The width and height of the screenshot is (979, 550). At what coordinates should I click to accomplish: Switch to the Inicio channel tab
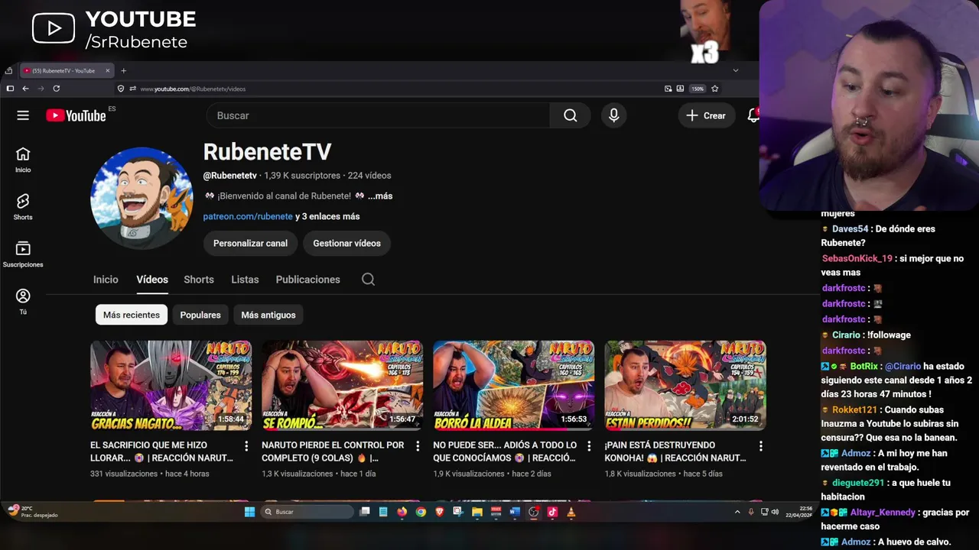click(x=106, y=280)
